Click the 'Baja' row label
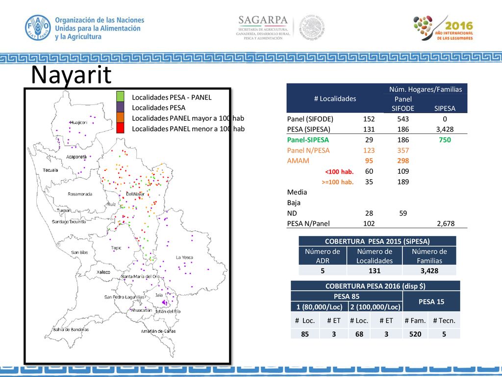Viewport: 502px width, 377px height. tap(294, 203)
